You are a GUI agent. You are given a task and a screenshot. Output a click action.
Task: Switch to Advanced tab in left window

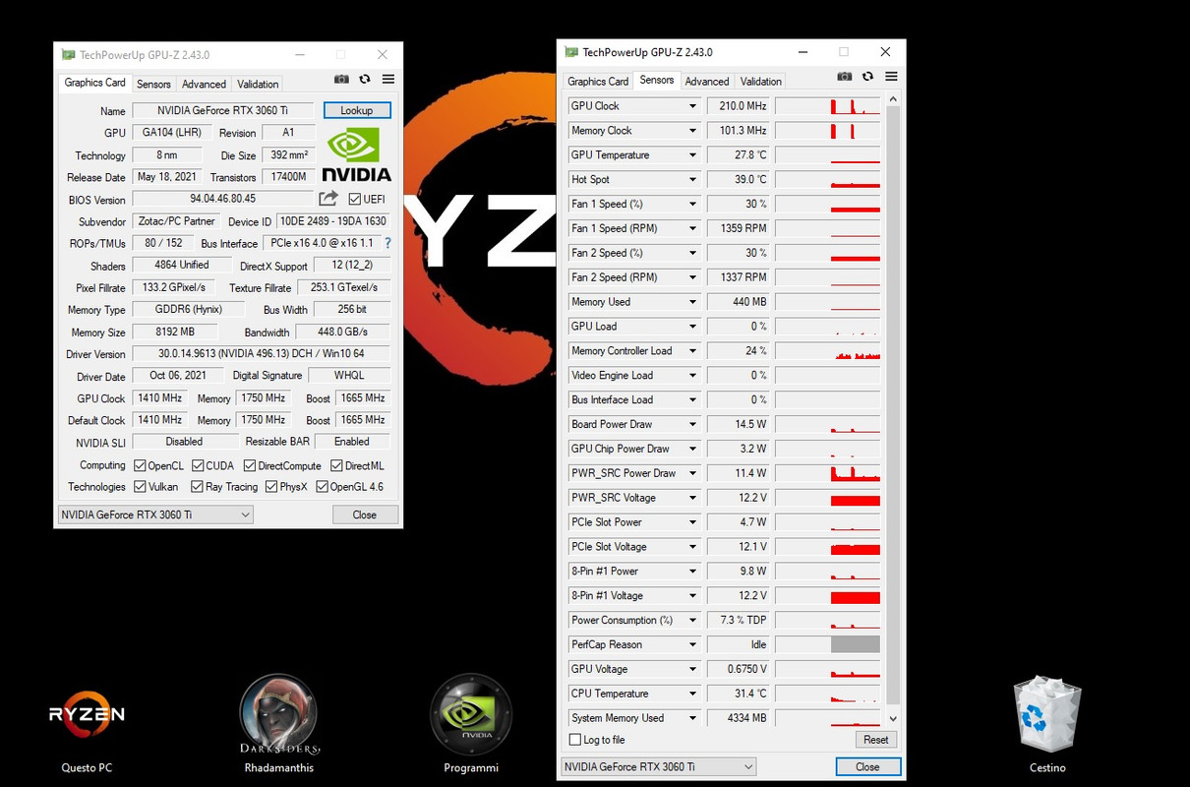pos(204,84)
